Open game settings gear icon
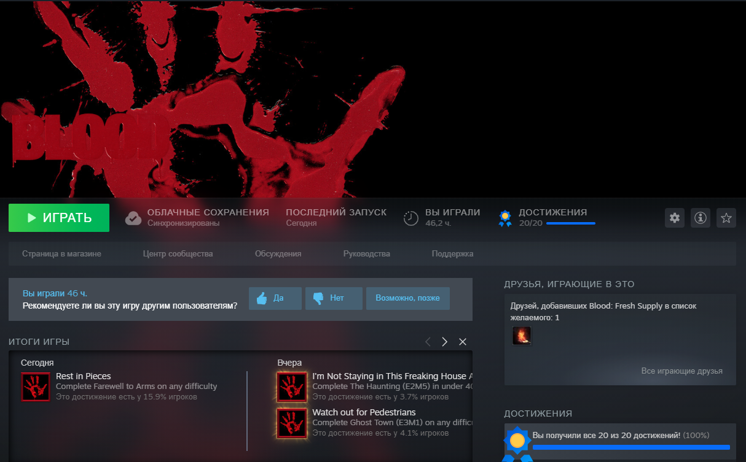 click(x=675, y=218)
